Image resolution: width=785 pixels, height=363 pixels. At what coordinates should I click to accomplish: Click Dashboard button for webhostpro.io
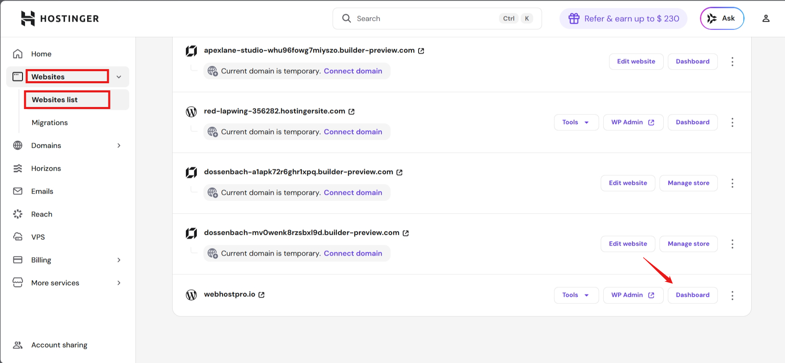coord(692,295)
